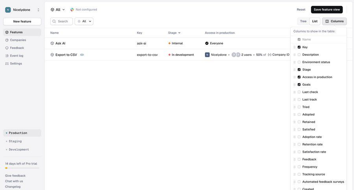
Task: Click the Everyone checkmark icon
Action: coord(207,43)
